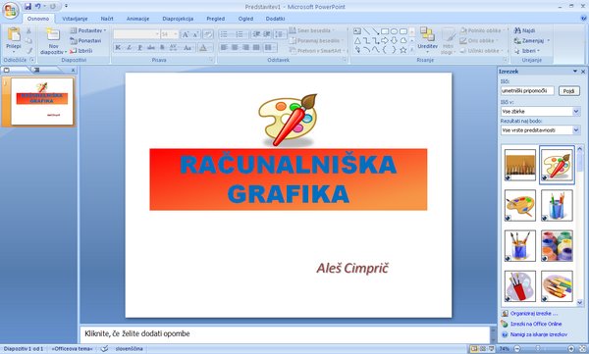The width and height of the screenshot is (589, 354).
Task: Click the Prilepi paste icon
Action: (14, 35)
